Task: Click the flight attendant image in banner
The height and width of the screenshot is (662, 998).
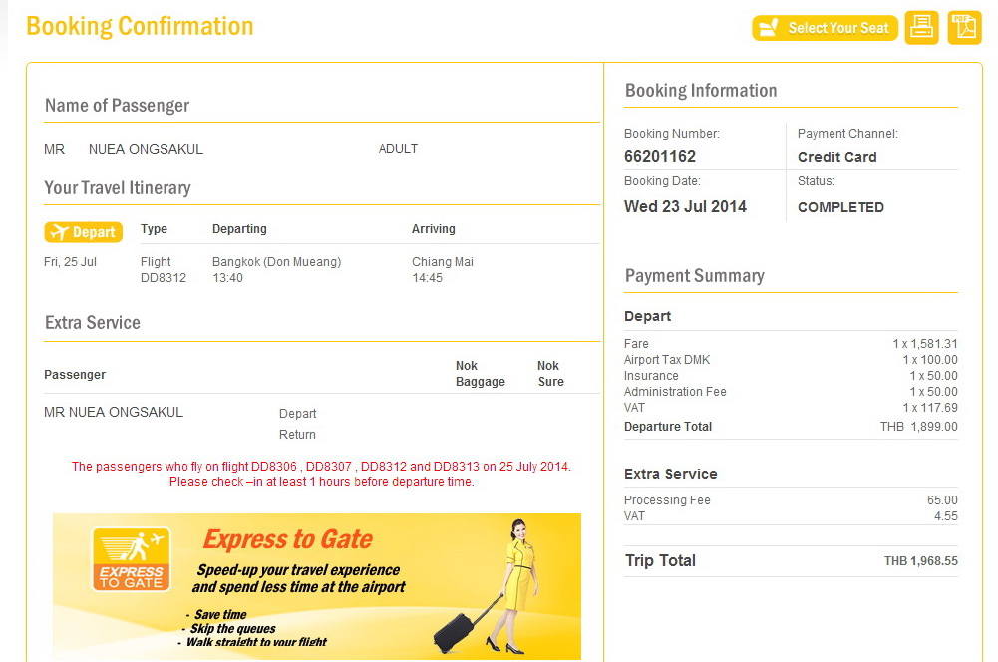Action: click(516, 587)
